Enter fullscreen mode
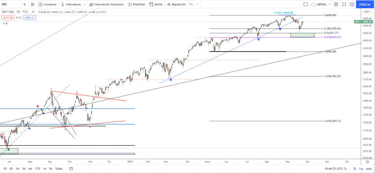375x173 pixels. click(x=344, y=4)
